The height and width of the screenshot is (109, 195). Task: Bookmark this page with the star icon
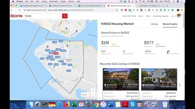(117, 10)
